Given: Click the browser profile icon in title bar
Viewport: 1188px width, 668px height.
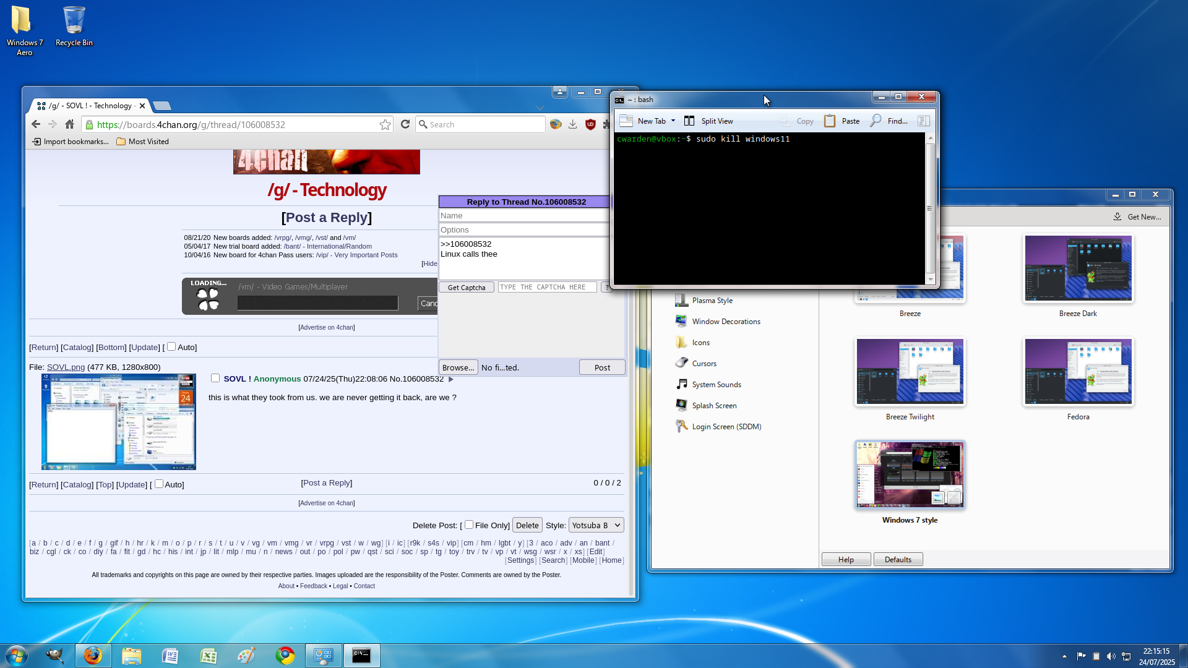Looking at the screenshot, I should point(560,92).
